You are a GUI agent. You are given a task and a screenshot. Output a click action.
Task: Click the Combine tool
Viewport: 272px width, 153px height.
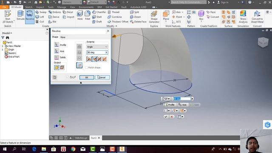[x=115, y=17]
